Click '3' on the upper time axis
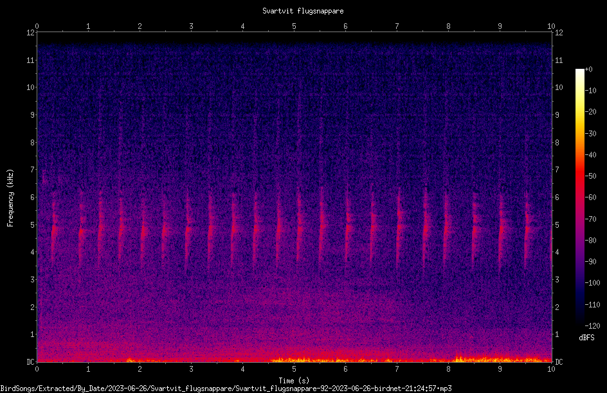The width and height of the screenshot is (607, 393). (x=191, y=26)
